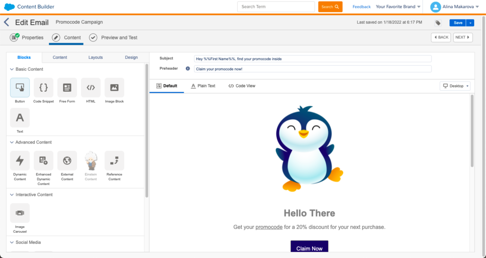
Task: Select the Button content block
Action: (x=20, y=87)
